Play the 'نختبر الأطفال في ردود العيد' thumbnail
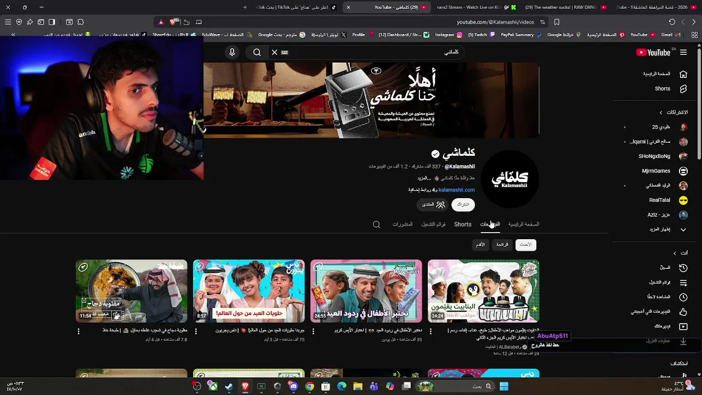 click(366, 291)
